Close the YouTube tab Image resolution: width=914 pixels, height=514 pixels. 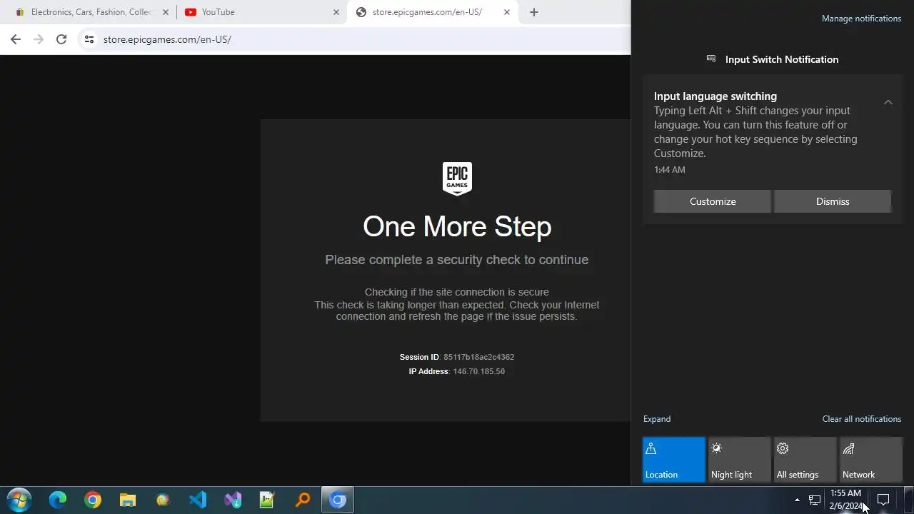(336, 12)
